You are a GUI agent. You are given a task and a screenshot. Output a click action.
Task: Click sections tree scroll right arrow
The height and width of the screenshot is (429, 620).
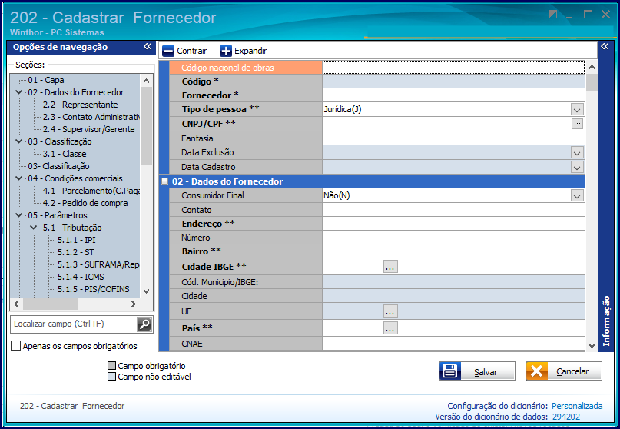pyautogui.click(x=134, y=304)
